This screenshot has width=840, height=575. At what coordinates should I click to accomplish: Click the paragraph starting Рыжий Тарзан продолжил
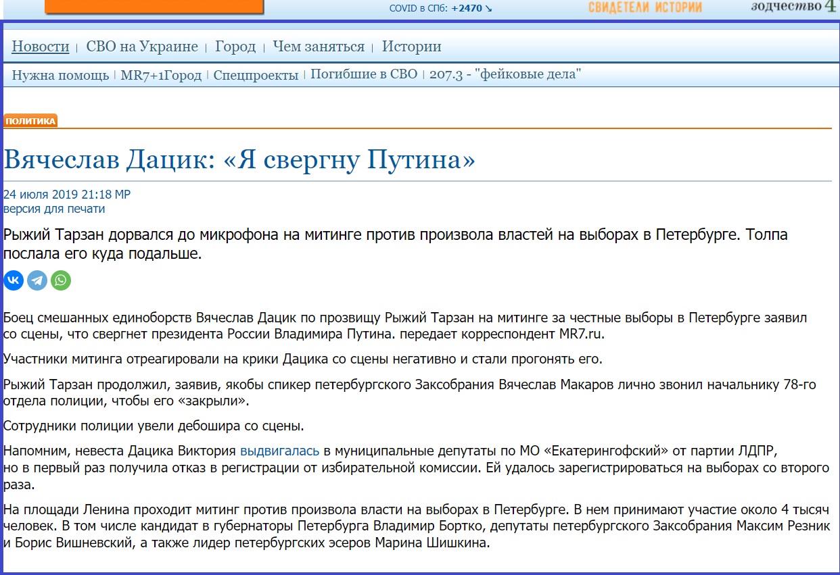coord(410,393)
